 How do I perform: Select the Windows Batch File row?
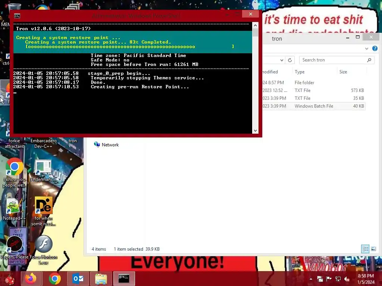pyautogui.click(x=314, y=106)
